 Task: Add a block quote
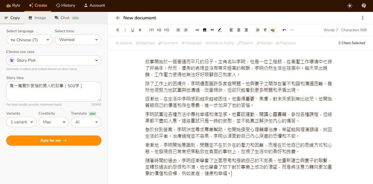coord(212,30)
